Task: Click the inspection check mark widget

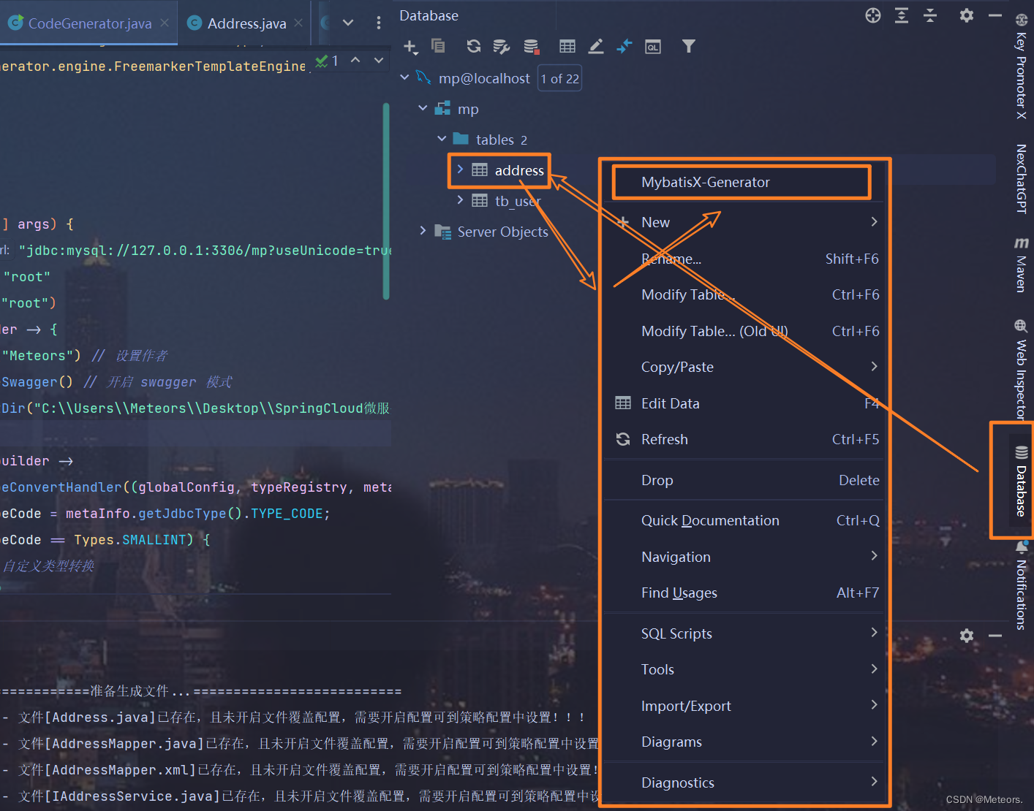Action: [327, 61]
